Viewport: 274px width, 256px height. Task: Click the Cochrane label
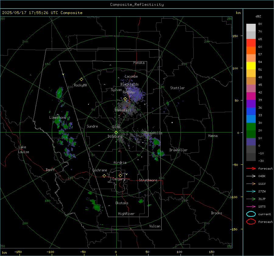click(100, 170)
